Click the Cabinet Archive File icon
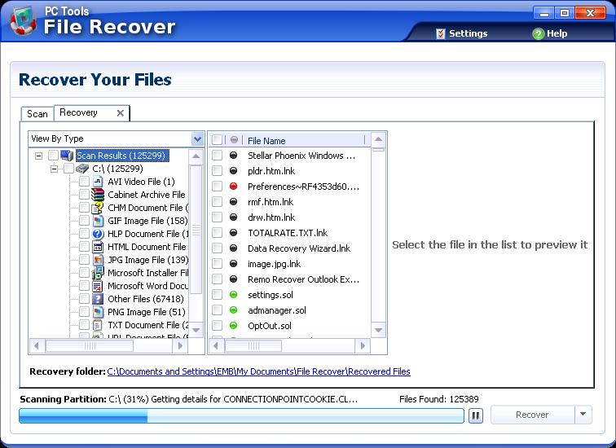The width and height of the screenshot is (616, 448). pos(98,195)
